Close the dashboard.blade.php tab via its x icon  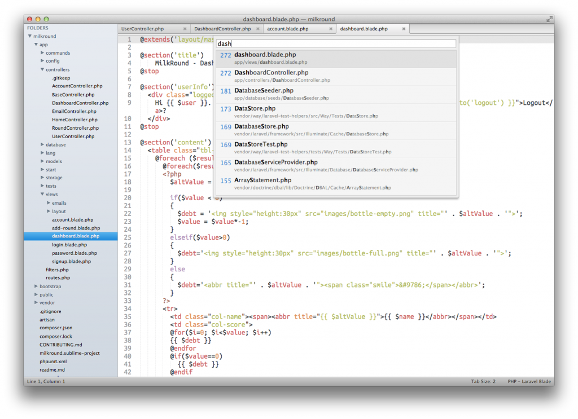pos(403,28)
